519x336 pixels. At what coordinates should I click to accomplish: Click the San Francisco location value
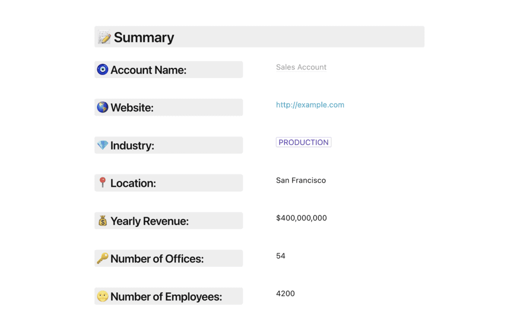point(301,180)
